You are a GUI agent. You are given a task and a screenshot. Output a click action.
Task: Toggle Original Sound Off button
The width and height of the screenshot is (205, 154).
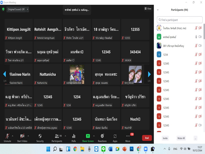[x=16, y=9]
